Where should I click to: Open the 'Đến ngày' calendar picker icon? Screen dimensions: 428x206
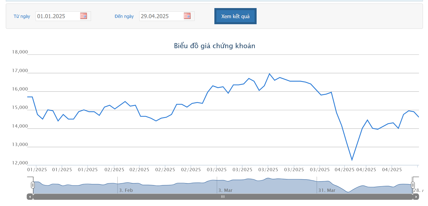click(187, 16)
